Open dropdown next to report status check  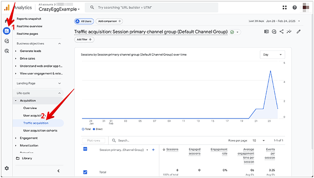pyautogui.click(x=238, y=32)
